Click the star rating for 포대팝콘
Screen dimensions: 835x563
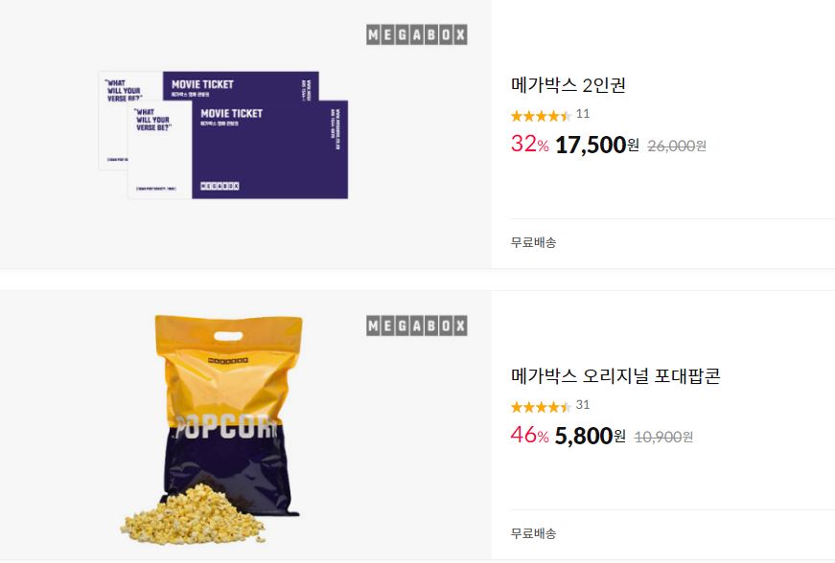coord(541,407)
